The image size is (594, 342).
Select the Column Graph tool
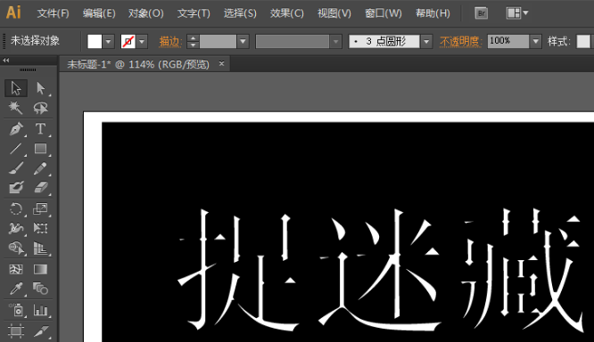pyautogui.click(x=40, y=310)
